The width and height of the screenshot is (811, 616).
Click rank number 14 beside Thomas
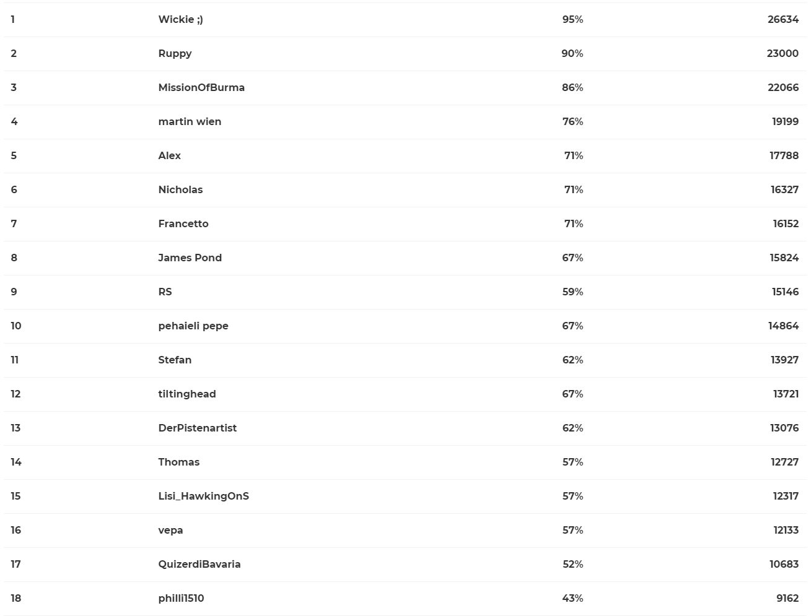[x=16, y=462]
